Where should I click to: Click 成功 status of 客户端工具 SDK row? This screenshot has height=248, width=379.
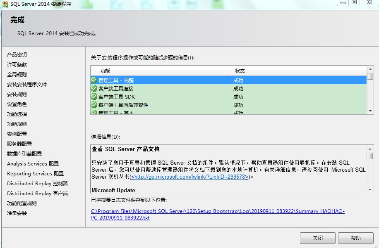(x=238, y=97)
